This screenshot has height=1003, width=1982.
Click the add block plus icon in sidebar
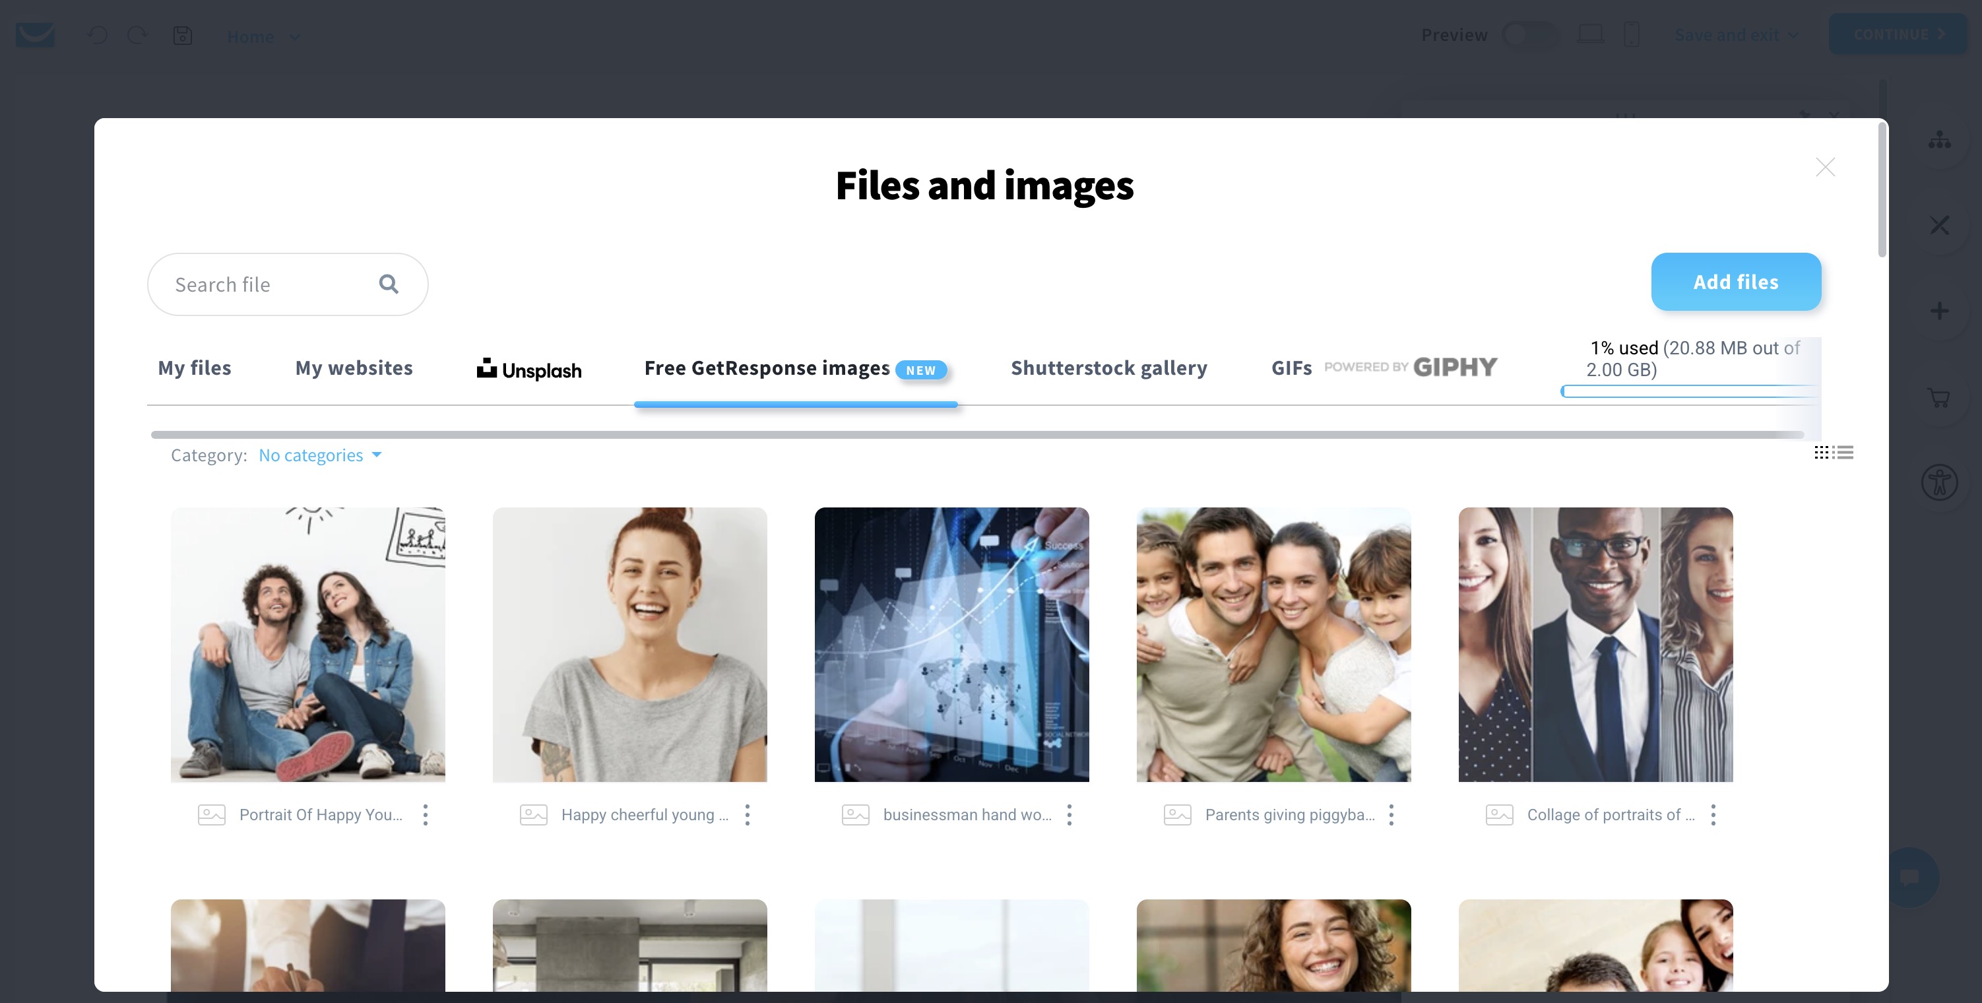1940,311
